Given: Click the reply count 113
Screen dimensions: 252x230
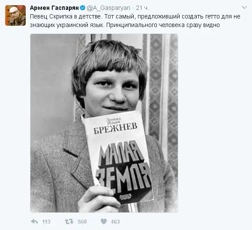Looking at the screenshot, I should coord(46,222).
